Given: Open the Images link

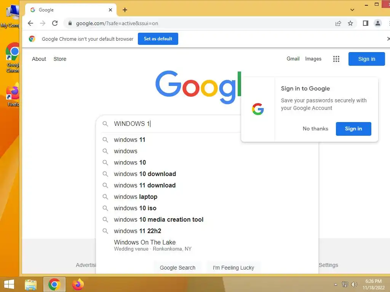Looking at the screenshot, I should [313, 59].
